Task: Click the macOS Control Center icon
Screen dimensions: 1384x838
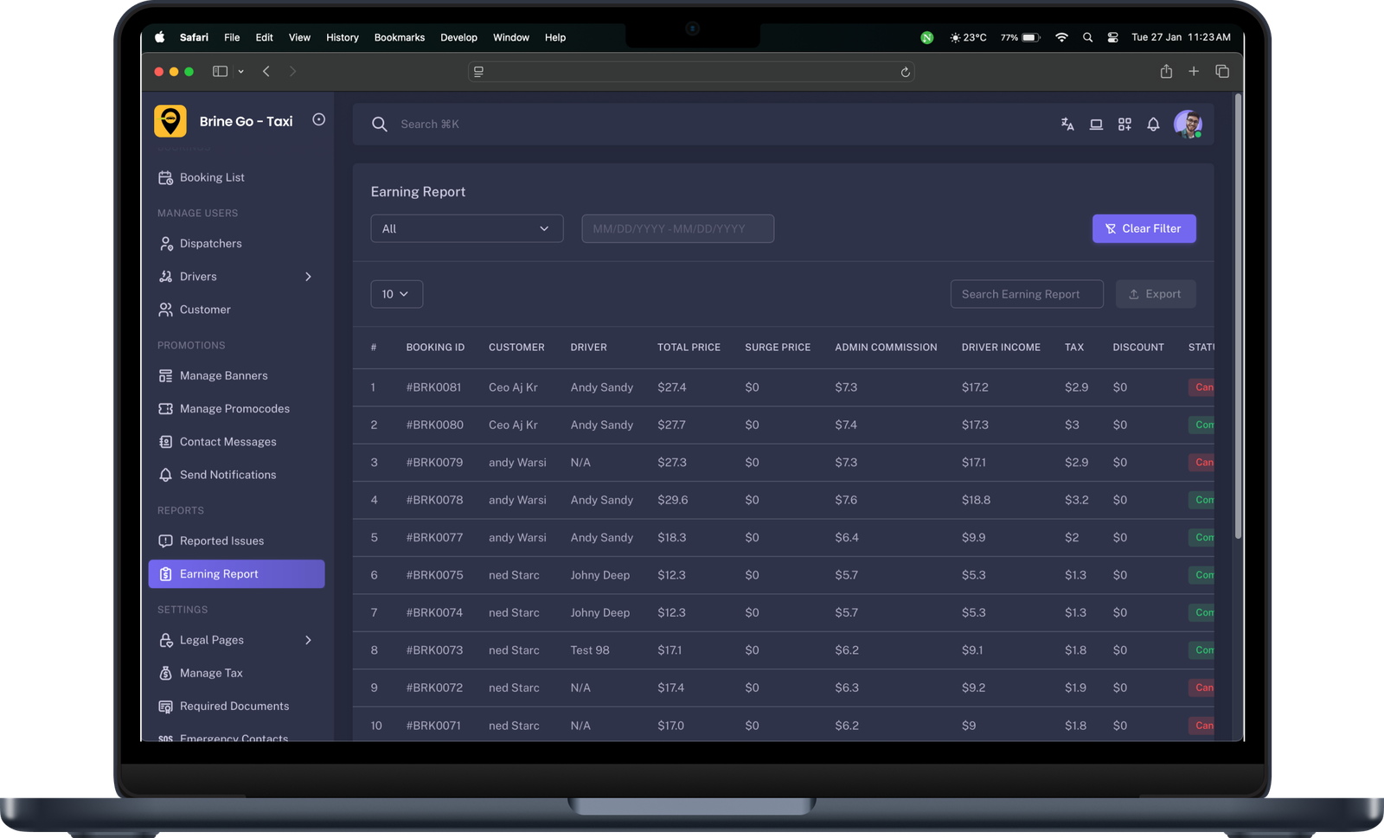Action: click(1112, 37)
